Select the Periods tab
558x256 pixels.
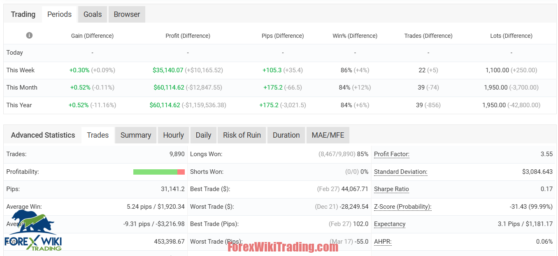pos(59,14)
